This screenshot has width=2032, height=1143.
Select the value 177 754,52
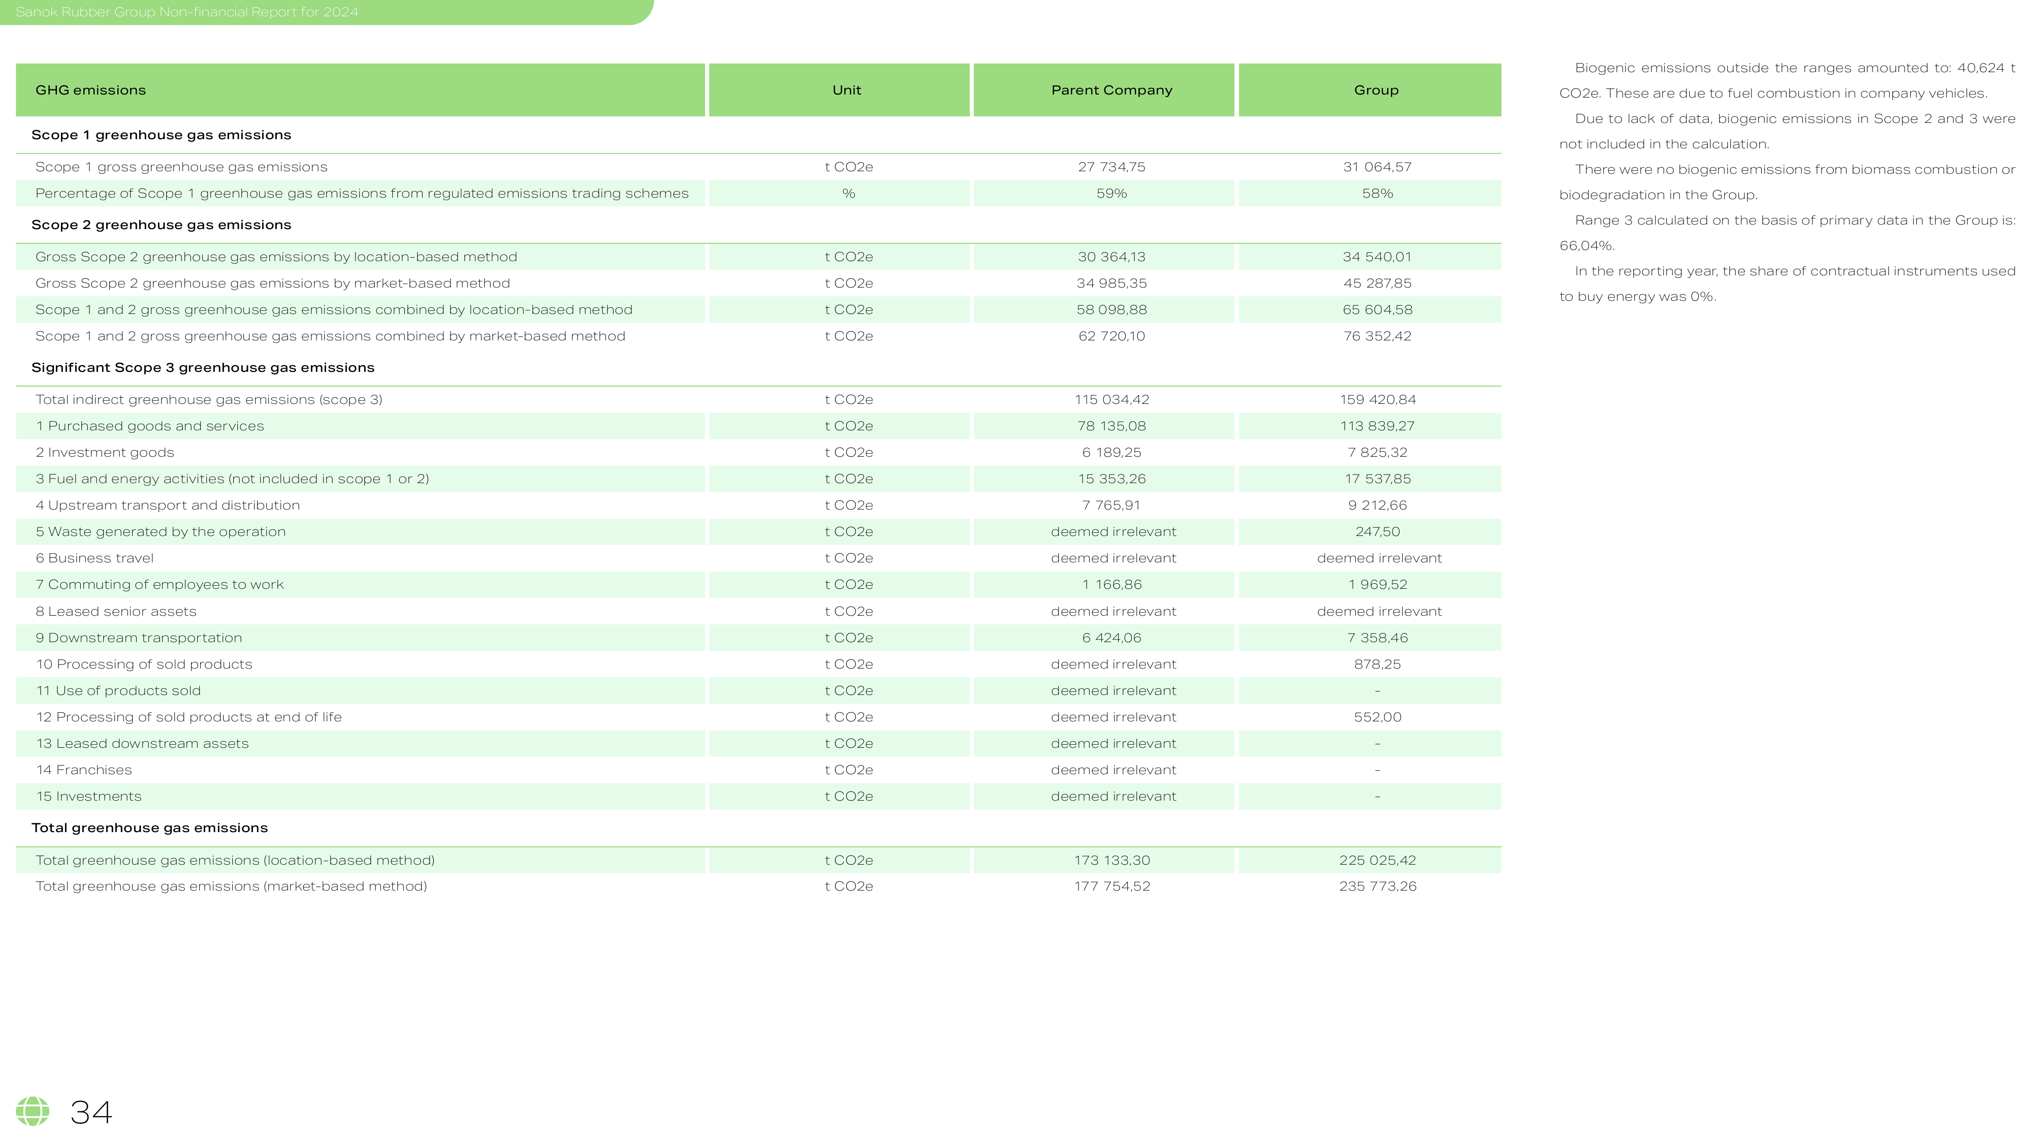pos(1112,886)
